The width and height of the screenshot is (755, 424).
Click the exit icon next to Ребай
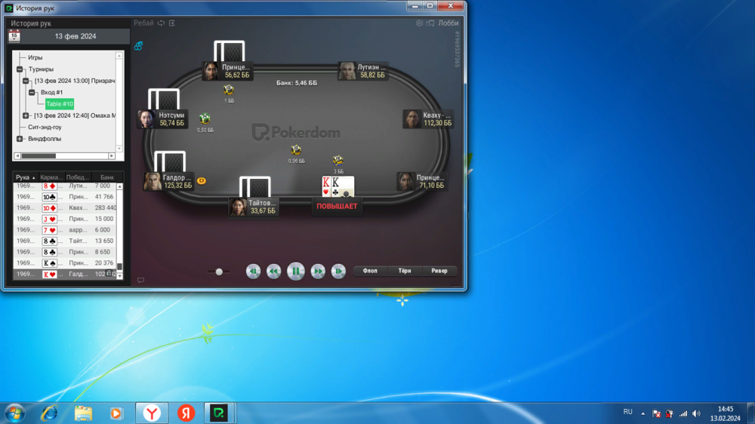tap(172, 23)
